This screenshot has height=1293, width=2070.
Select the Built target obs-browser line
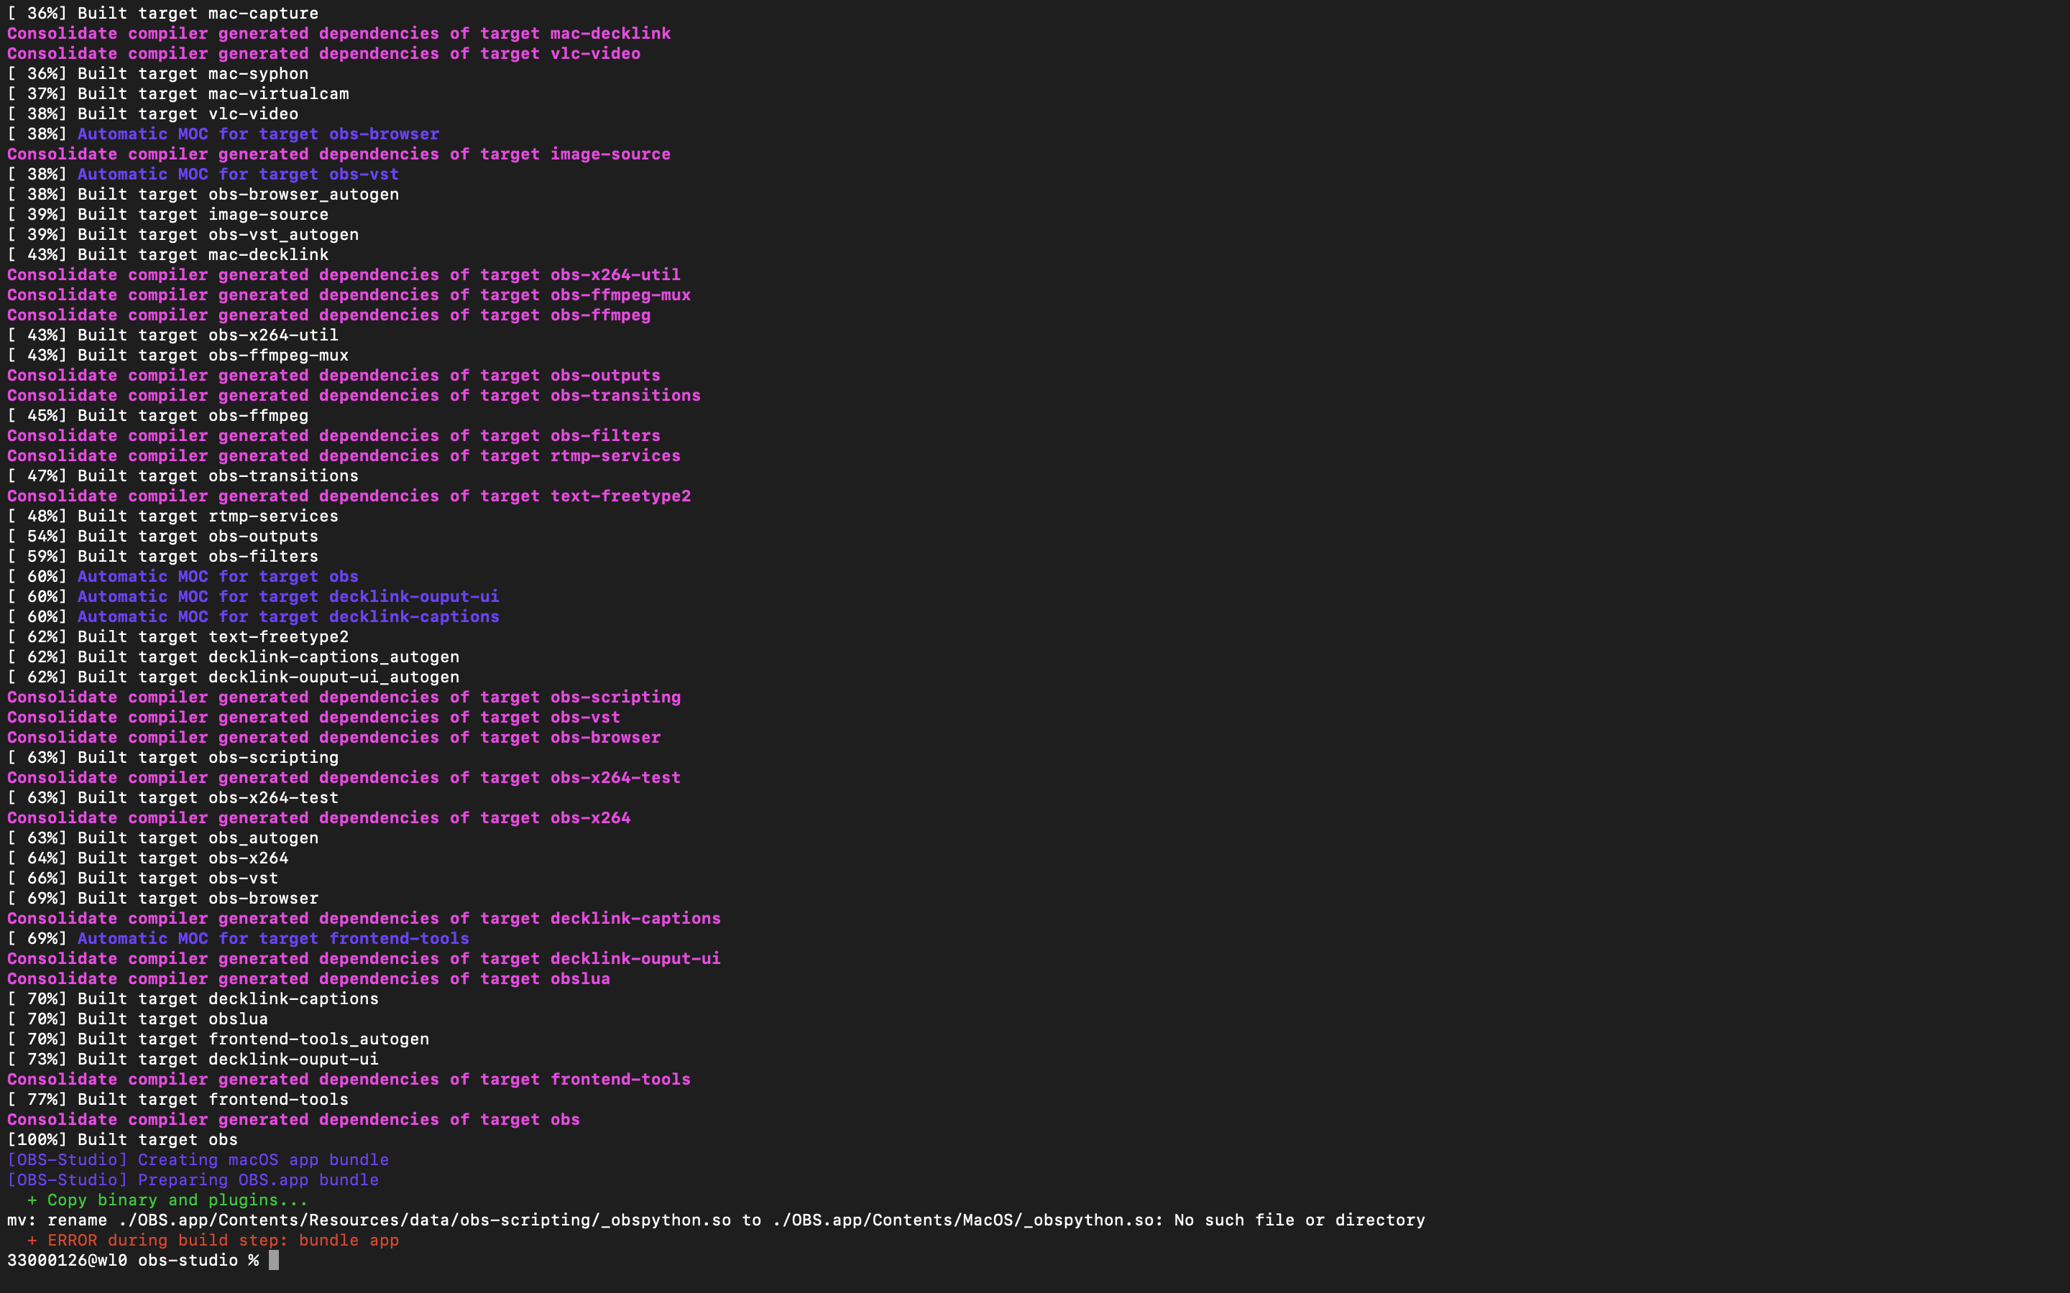click(x=162, y=898)
